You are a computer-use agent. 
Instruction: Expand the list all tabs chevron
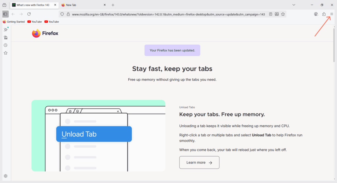[x=294, y=5]
